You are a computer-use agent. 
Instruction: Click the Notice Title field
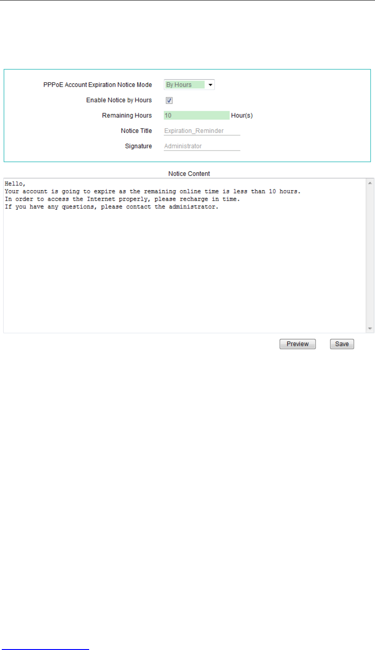click(x=202, y=131)
